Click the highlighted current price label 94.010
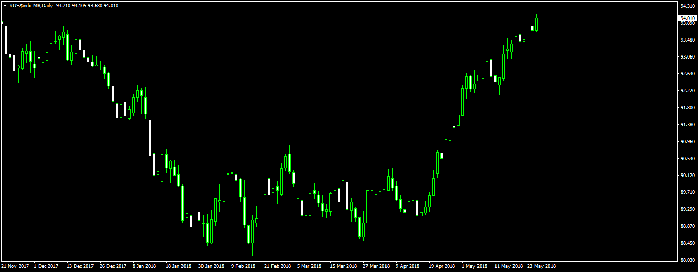 click(x=687, y=18)
